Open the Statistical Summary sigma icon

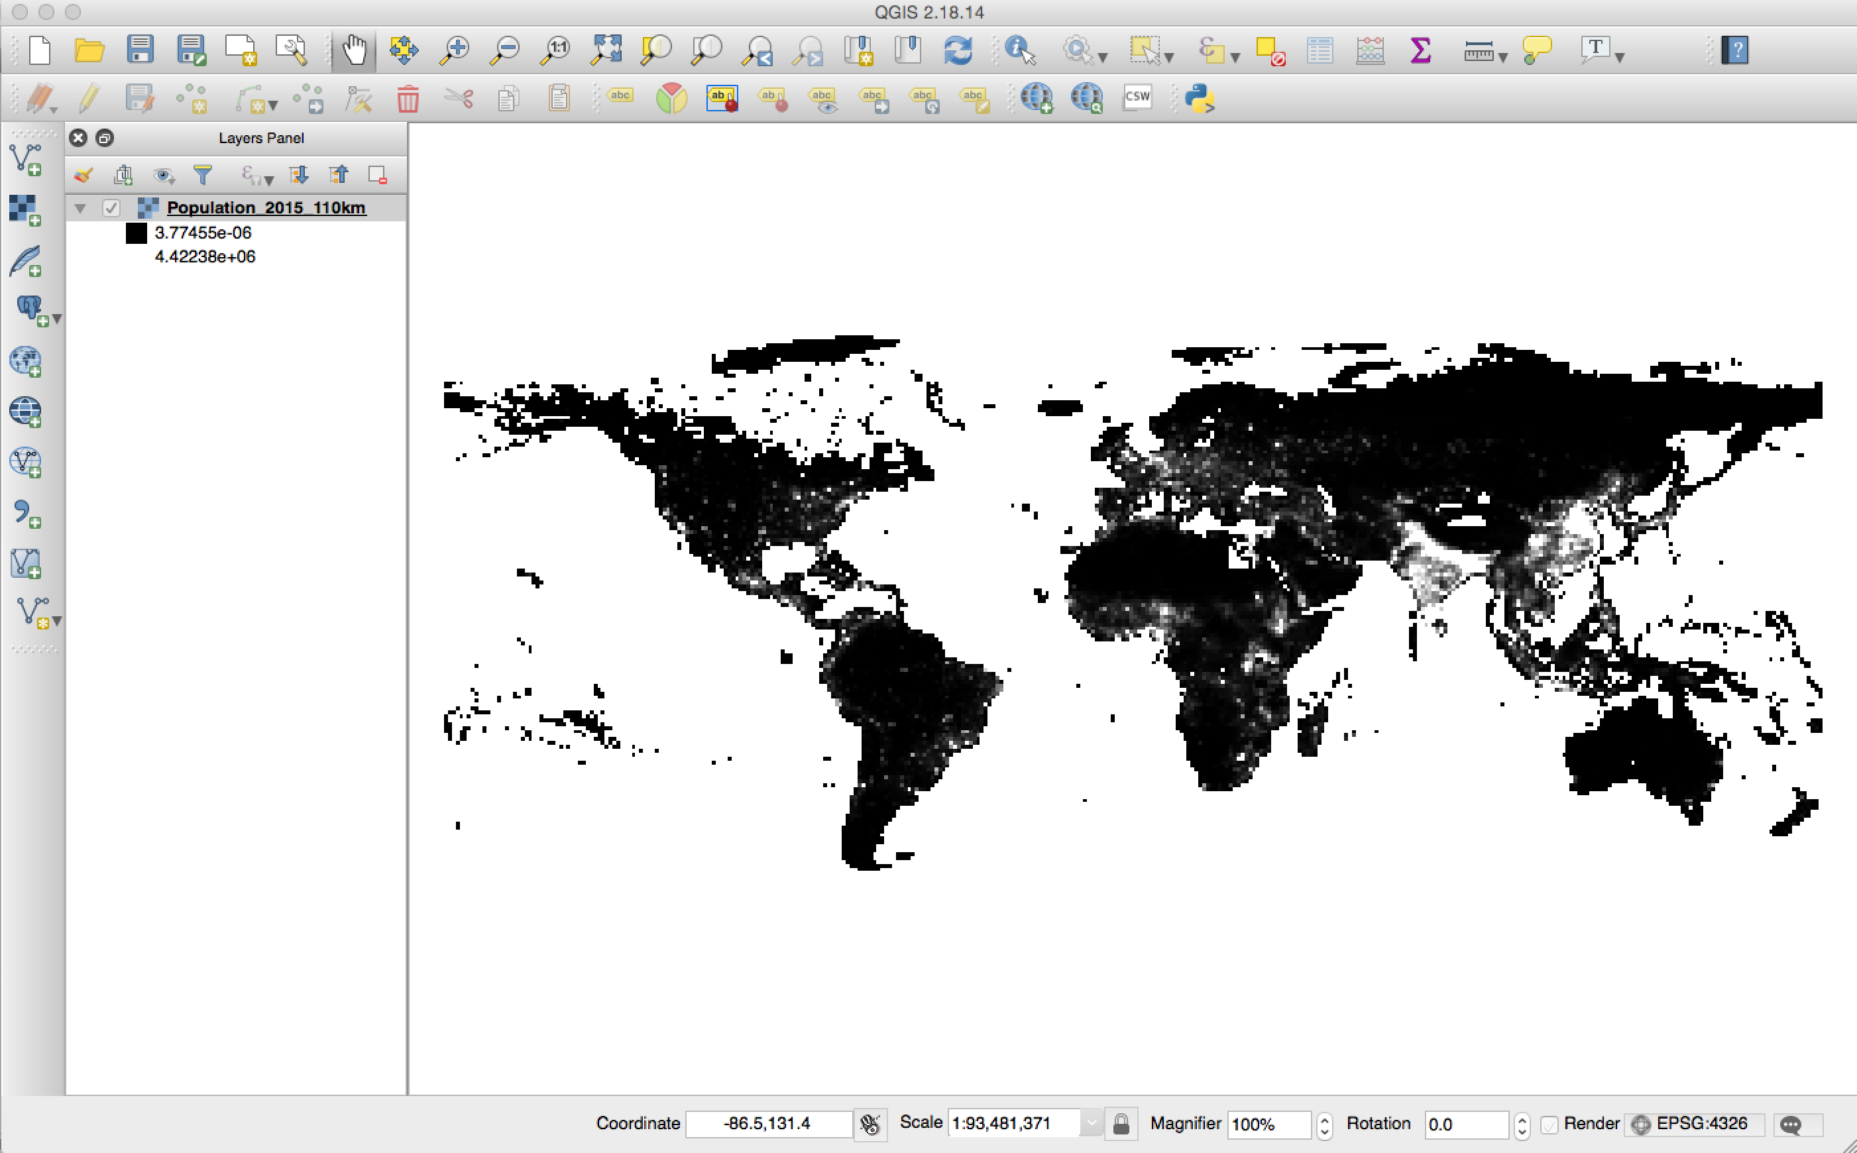tap(1420, 50)
